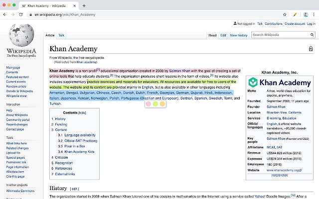The width and height of the screenshot is (319, 199).
Task: Pick the green highlight color
Action: 156,104
